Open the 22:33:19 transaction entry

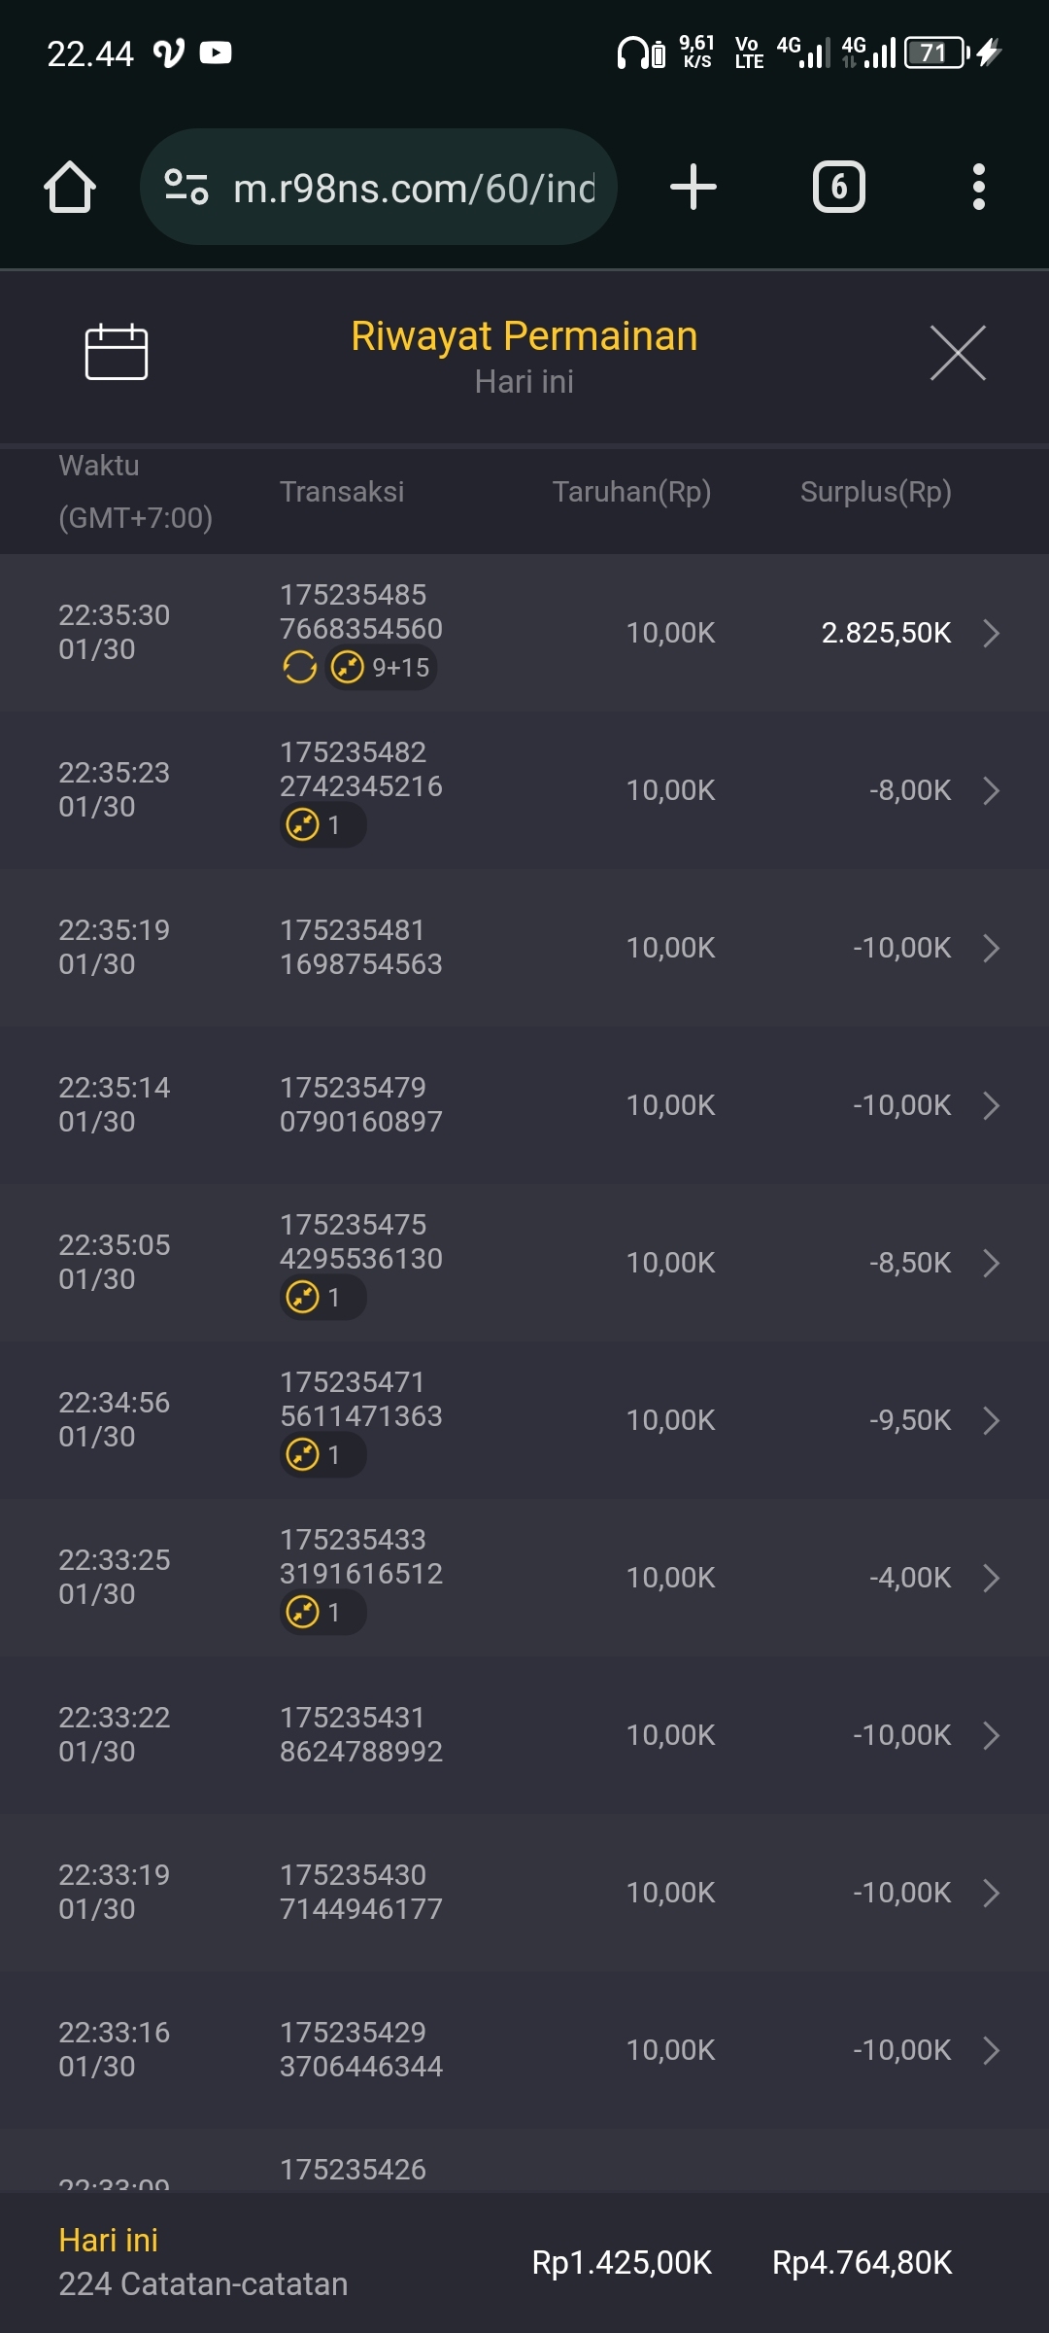point(524,1893)
